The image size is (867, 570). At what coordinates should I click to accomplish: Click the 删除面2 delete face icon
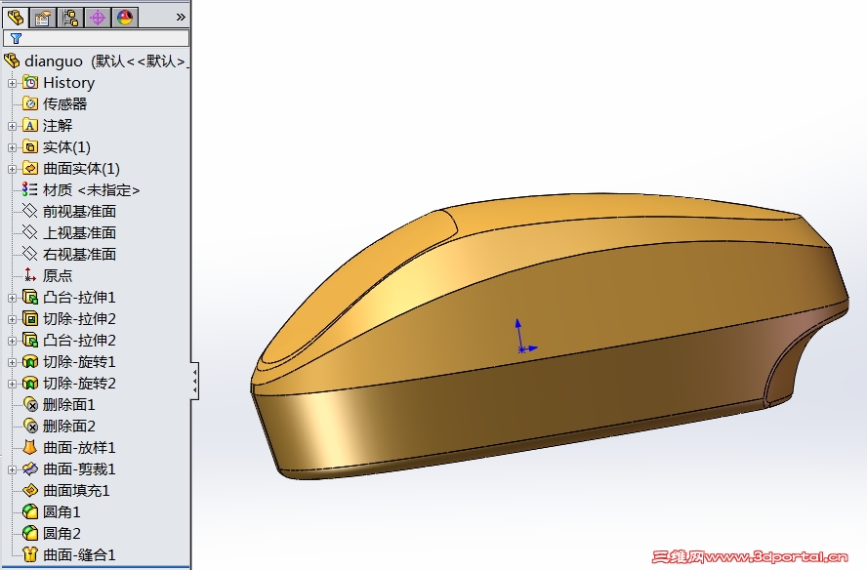pyautogui.click(x=30, y=427)
